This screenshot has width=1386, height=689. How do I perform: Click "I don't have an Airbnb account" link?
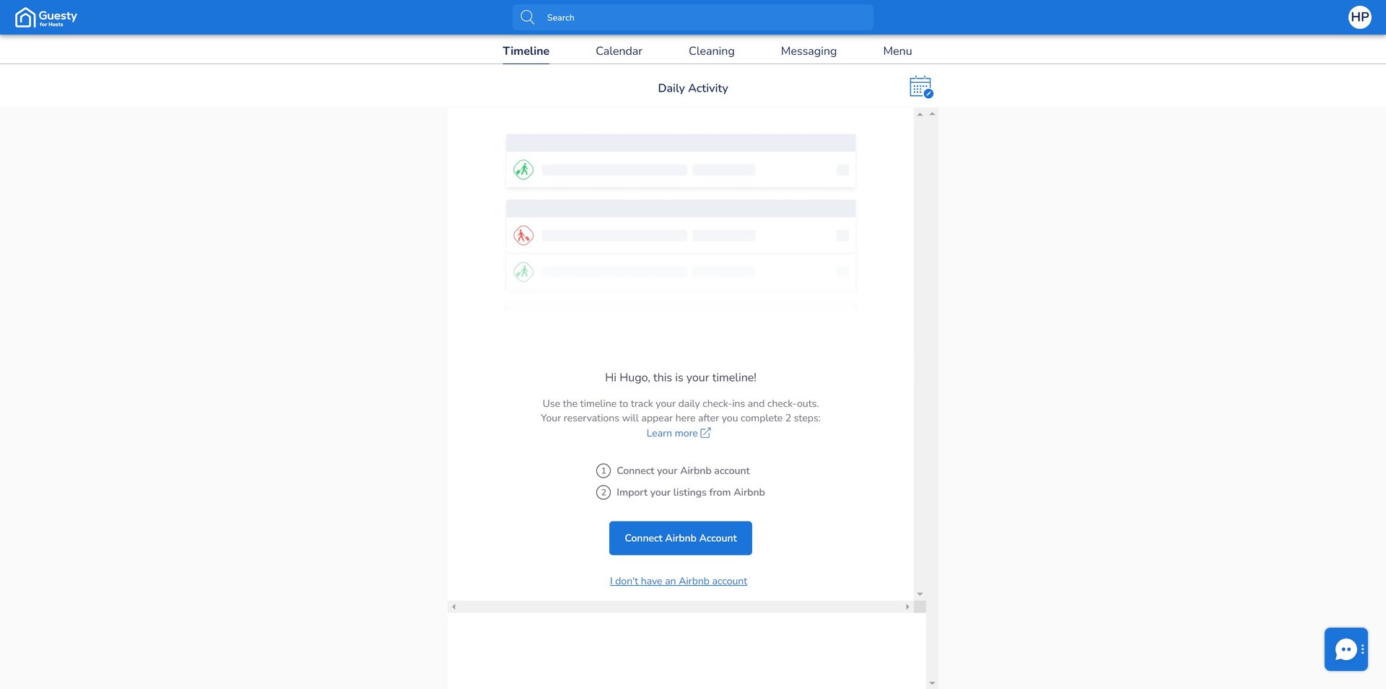[679, 581]
